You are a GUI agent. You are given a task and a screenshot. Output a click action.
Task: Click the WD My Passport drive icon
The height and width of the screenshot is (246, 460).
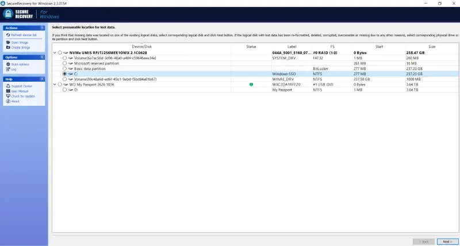[x=66, y=84]
